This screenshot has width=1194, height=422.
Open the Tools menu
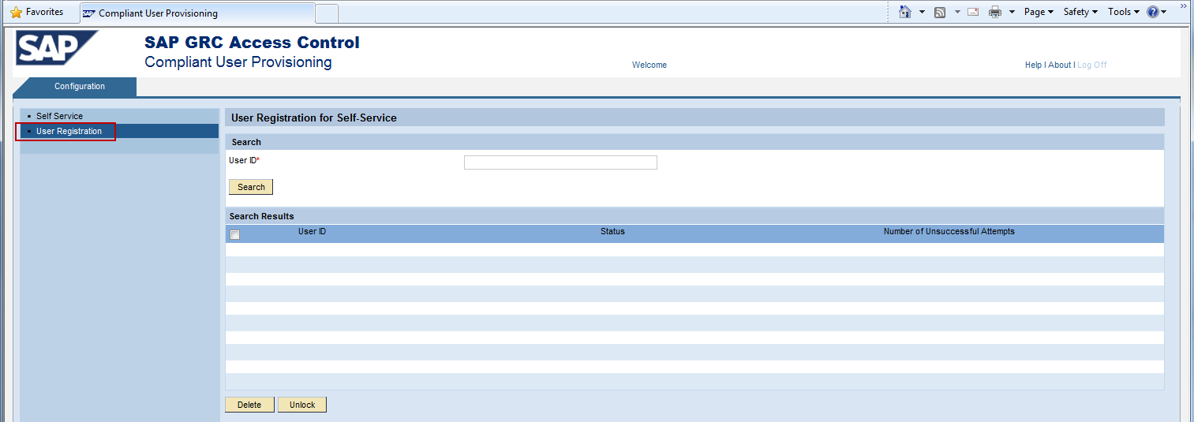pos(1124,12)
